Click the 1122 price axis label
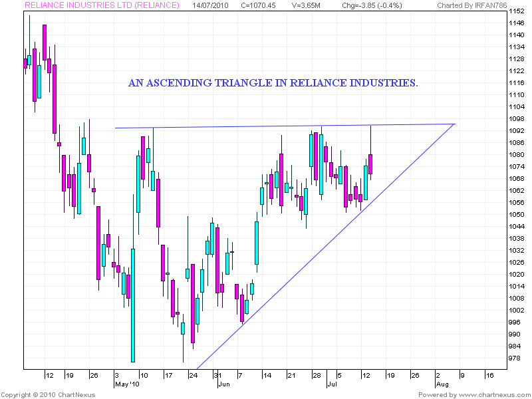 [517, 71]
